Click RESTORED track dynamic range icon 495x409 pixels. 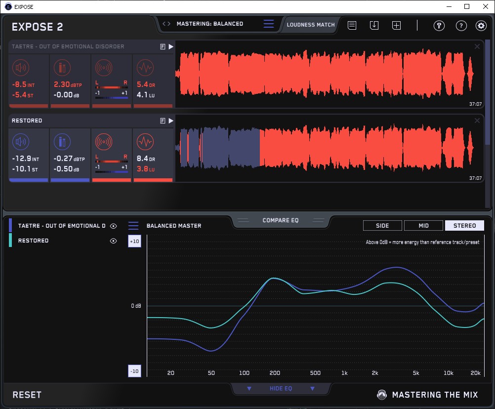[x=145, y=142]
